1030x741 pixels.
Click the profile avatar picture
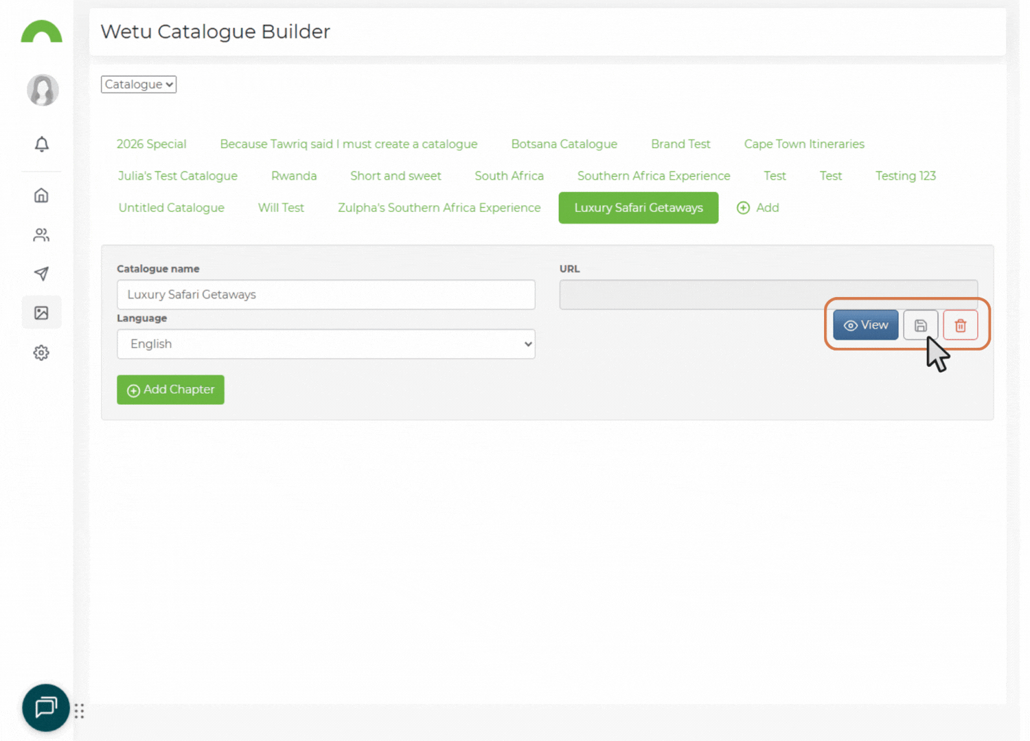click(41, 90)
